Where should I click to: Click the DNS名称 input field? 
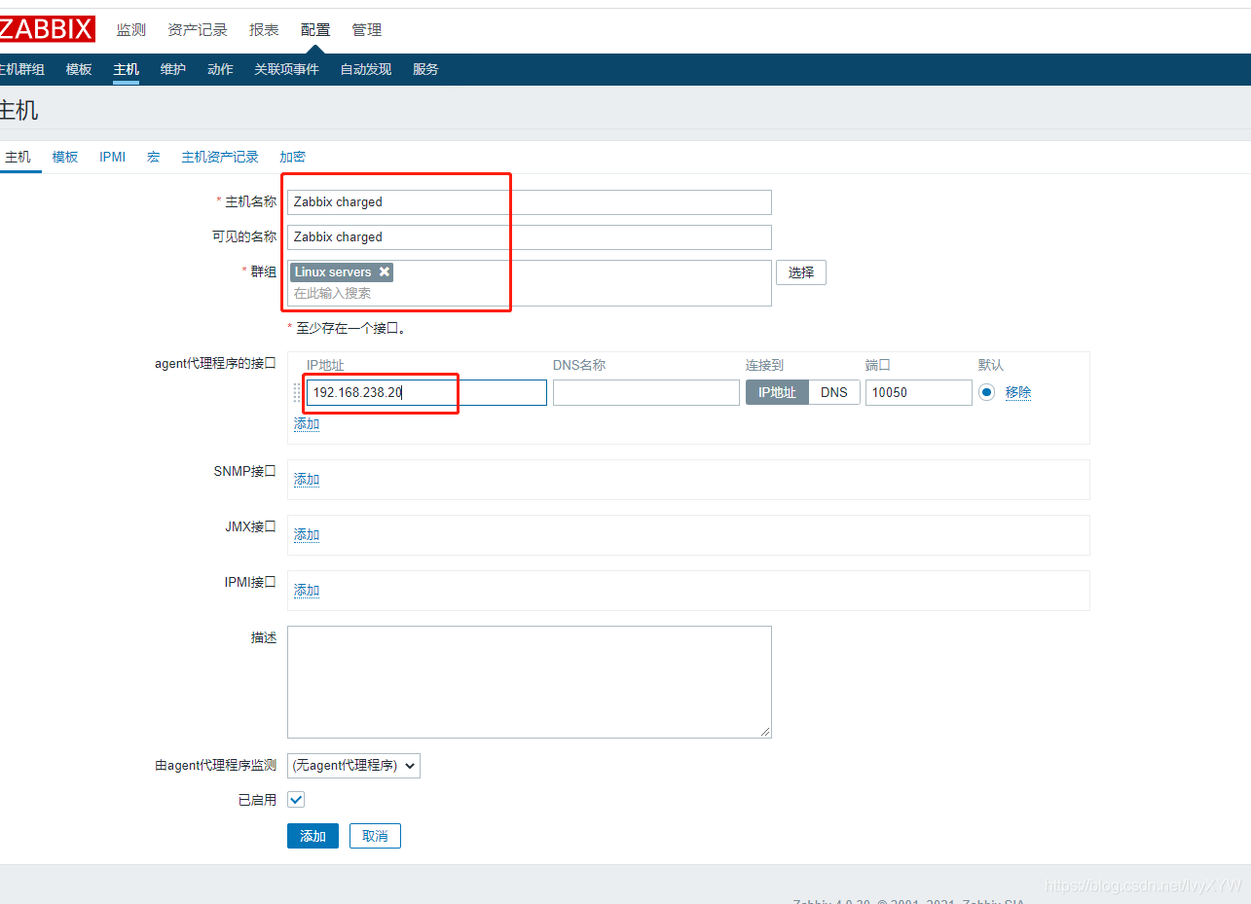click(x=646, y=393)
